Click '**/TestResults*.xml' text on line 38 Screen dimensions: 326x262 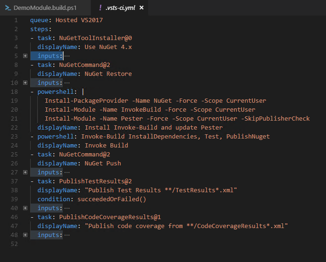[x=199, y=190]
